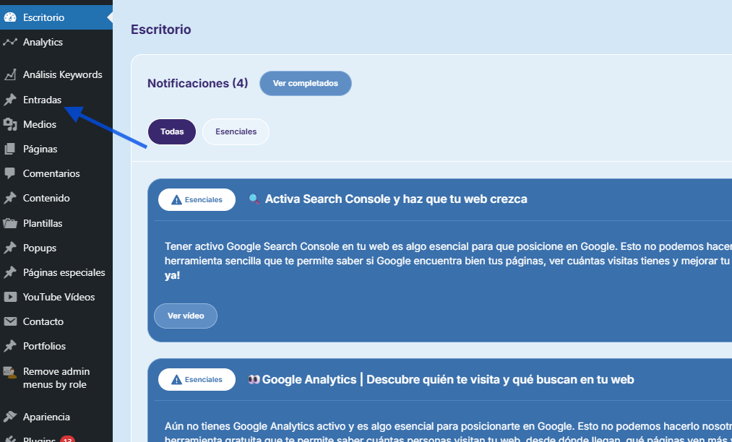Open Páginas especiales section
This screenshot has height=442, width=732.
64,272
